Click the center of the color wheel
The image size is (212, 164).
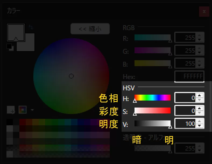click(x=71, y=76)
